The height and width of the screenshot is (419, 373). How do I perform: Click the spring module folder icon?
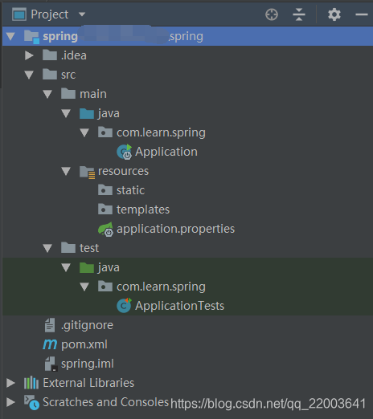pos(31,37)
